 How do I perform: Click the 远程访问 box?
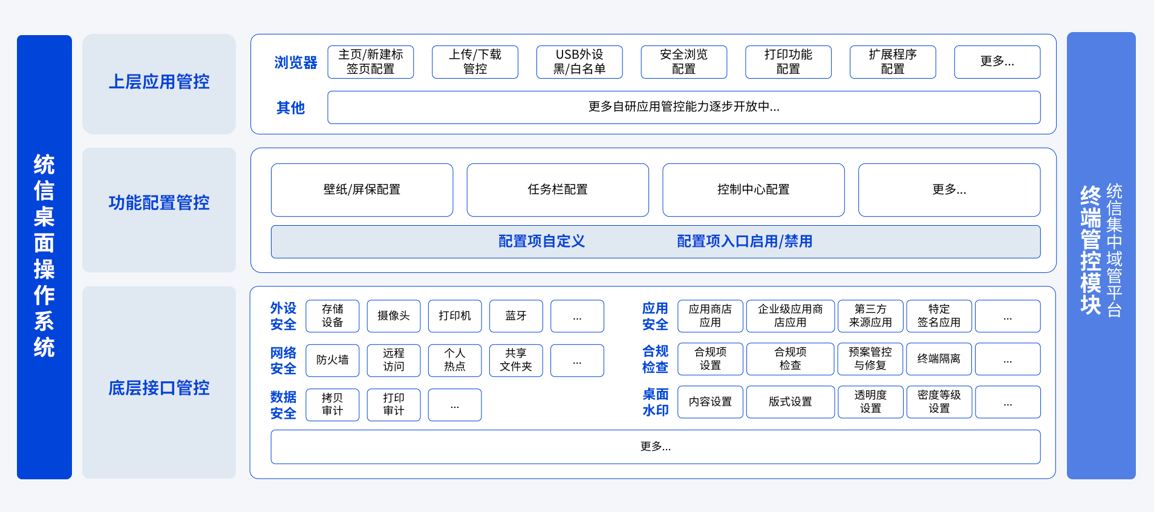point(394,361)
